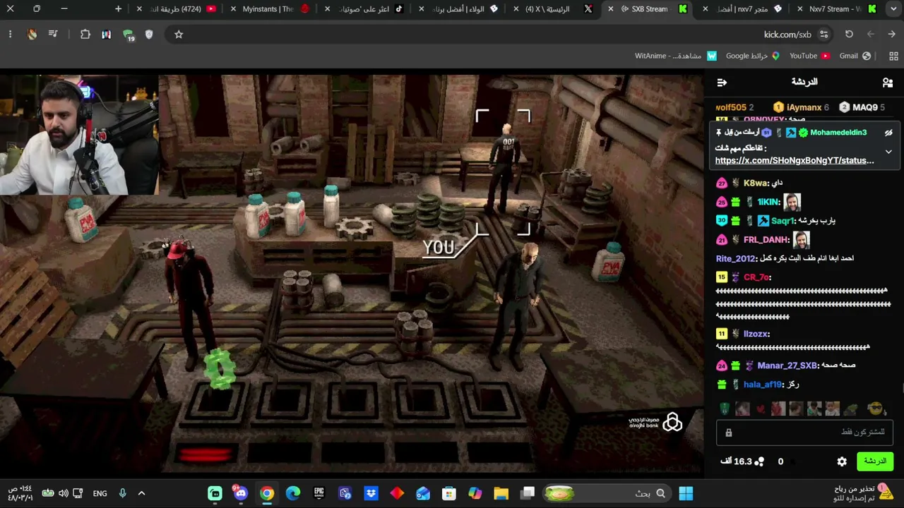The width and height of the screenshot is (904, 508).
Task: Click the green chat send button
Action: [x=875, y=461]
